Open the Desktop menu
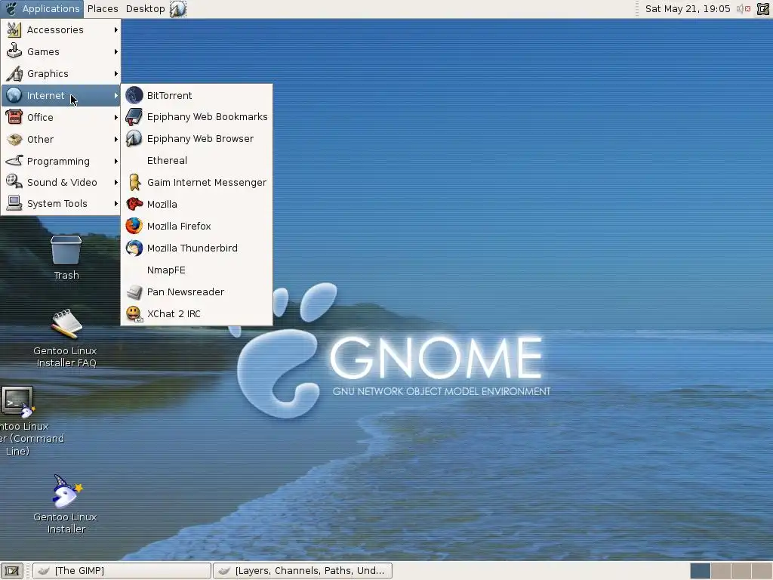Image resolution: width=773 pixels, height=580 pixels. click(x=145, y=9)
